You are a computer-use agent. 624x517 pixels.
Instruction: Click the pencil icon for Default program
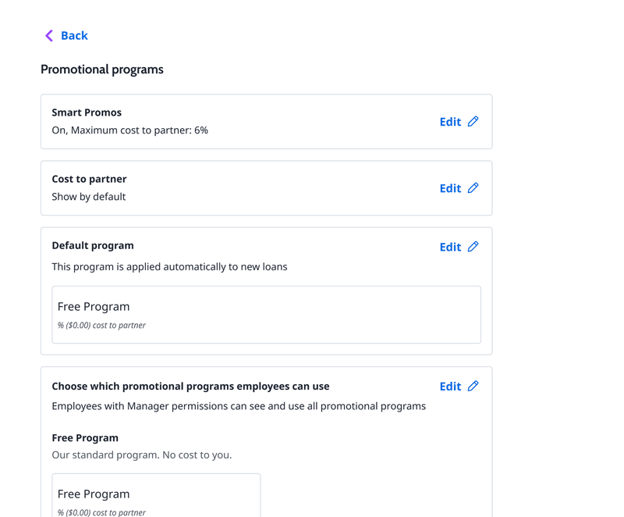click(475, 247)
